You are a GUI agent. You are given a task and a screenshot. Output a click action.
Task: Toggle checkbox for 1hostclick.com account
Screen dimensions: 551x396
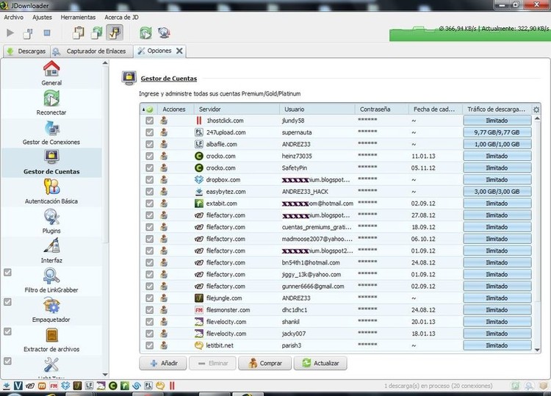click(150, 120)
